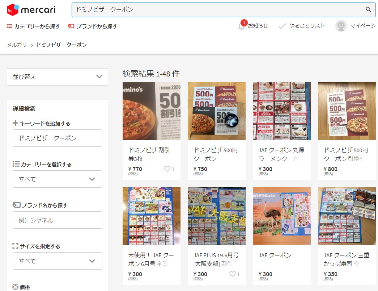Click the list icon beside カテゴリーを選択する
Image resolution: width=378 pixels, height=291 pixels.
[x=16, y=164]
